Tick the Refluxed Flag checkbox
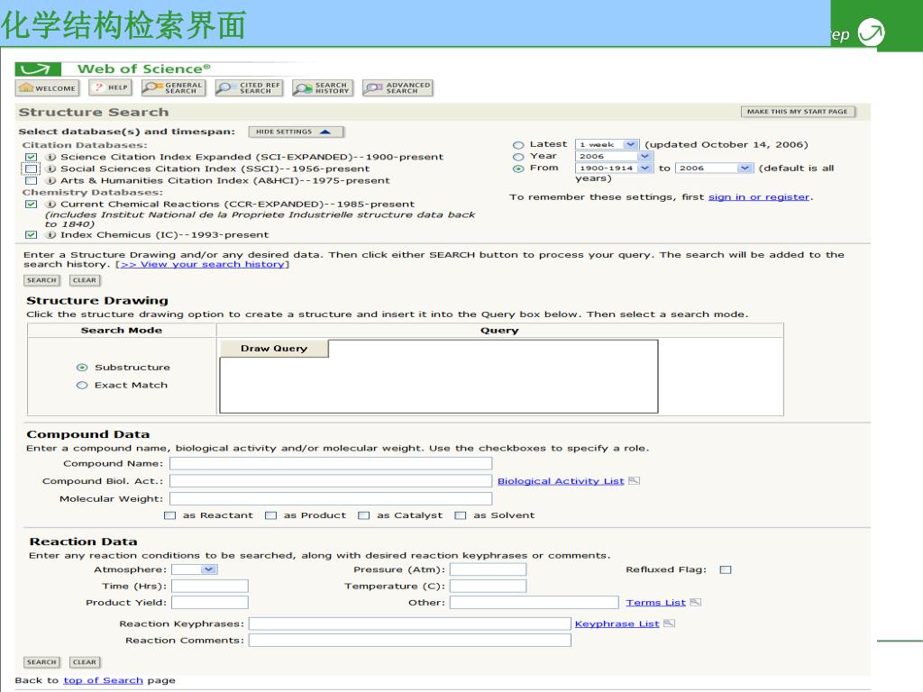This screenshot has height=692, width=923. (x=726, y=569)
